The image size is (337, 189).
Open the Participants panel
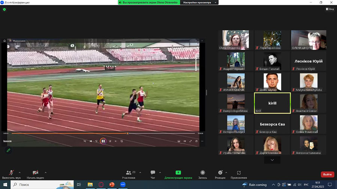128,174
